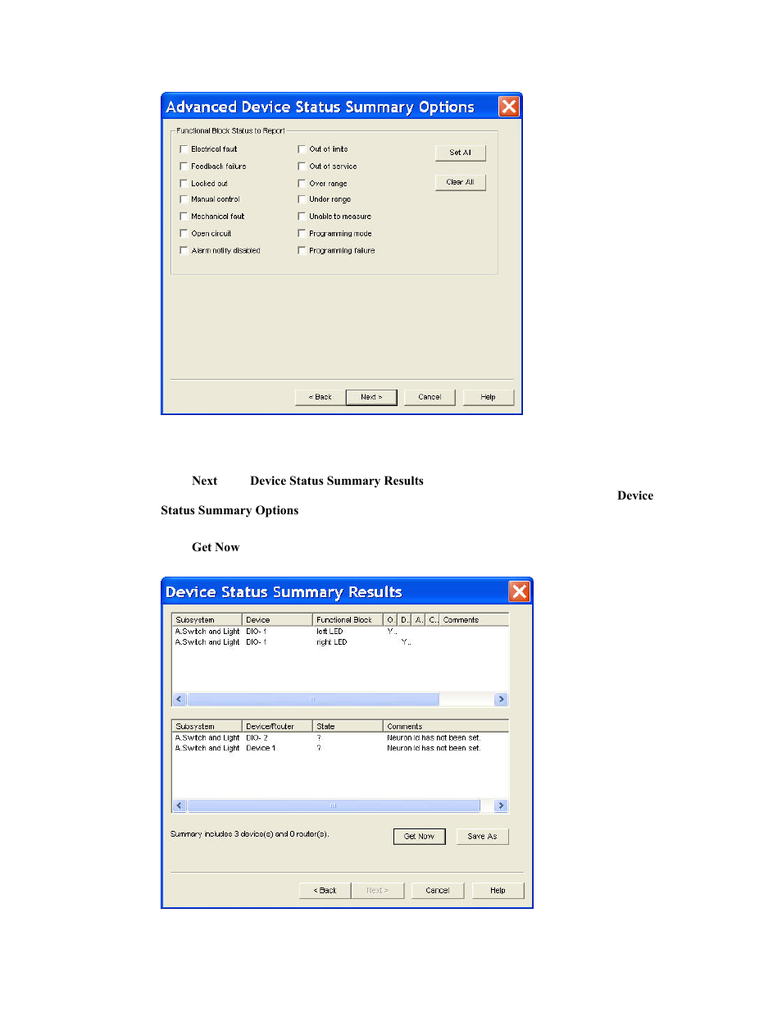Check Unable to measure option

point(302,217)
